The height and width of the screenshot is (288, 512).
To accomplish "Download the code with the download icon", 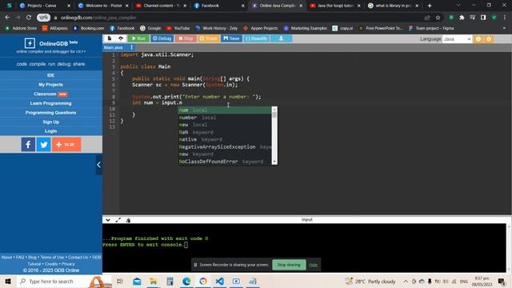I will pyautogui.click(x=281, y=38).
